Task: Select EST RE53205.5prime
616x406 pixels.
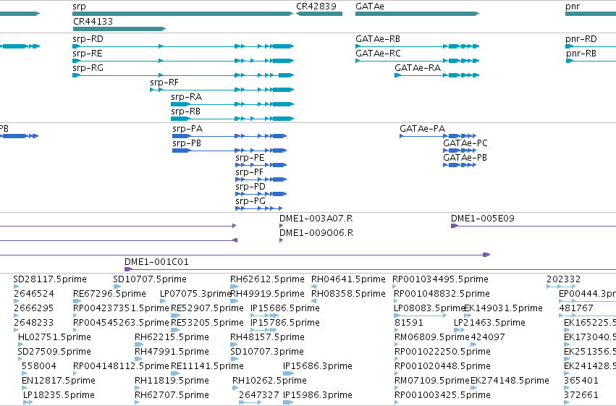Action: pos(176,330)
